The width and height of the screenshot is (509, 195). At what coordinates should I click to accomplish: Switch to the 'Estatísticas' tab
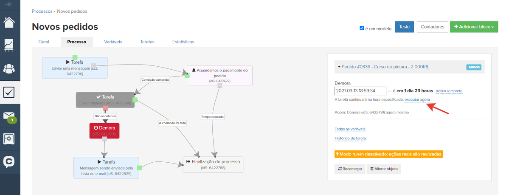tap(183, 42)
